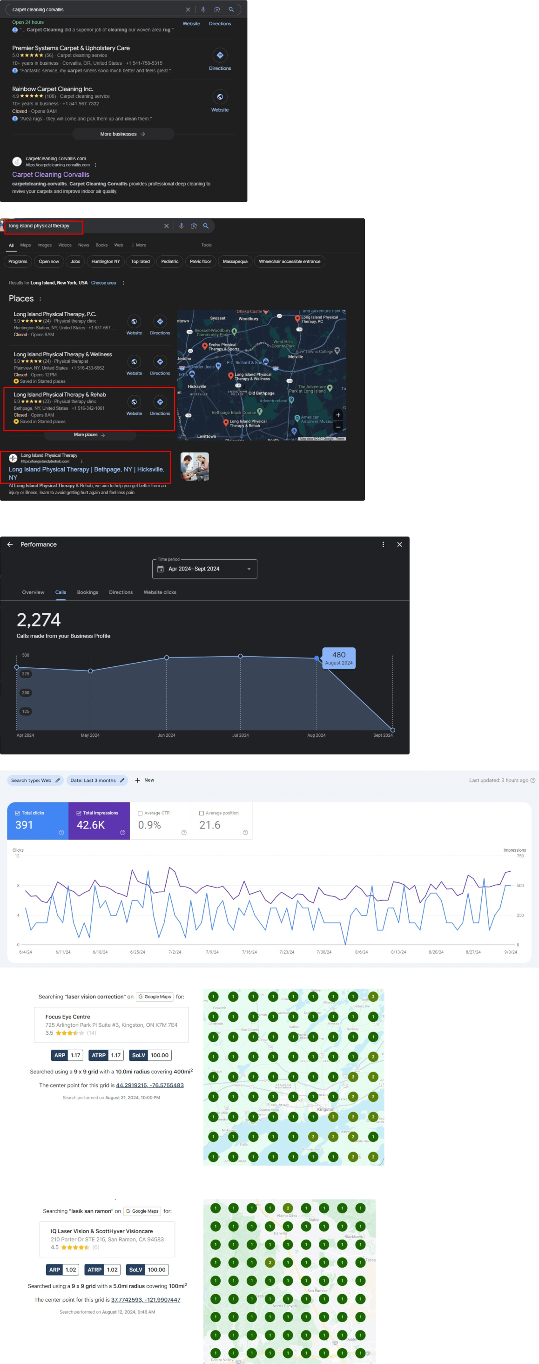
Task: Click Website icon for Long Island Physical Therapy & Rehab
Action: (134, 402)
